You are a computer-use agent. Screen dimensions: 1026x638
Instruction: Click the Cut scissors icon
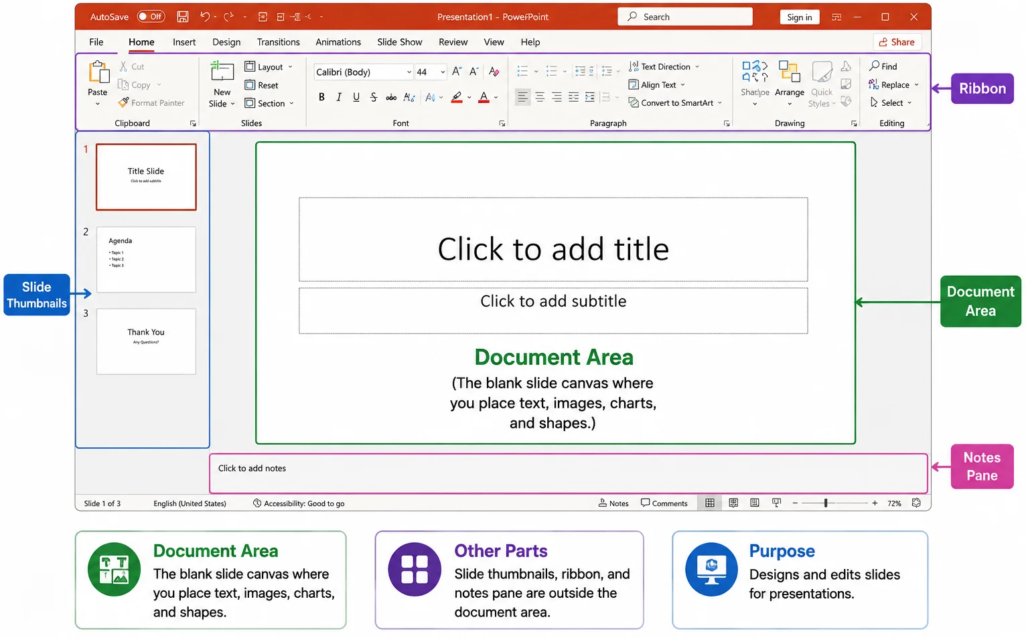pyautogui.click(x=123, y=66)
